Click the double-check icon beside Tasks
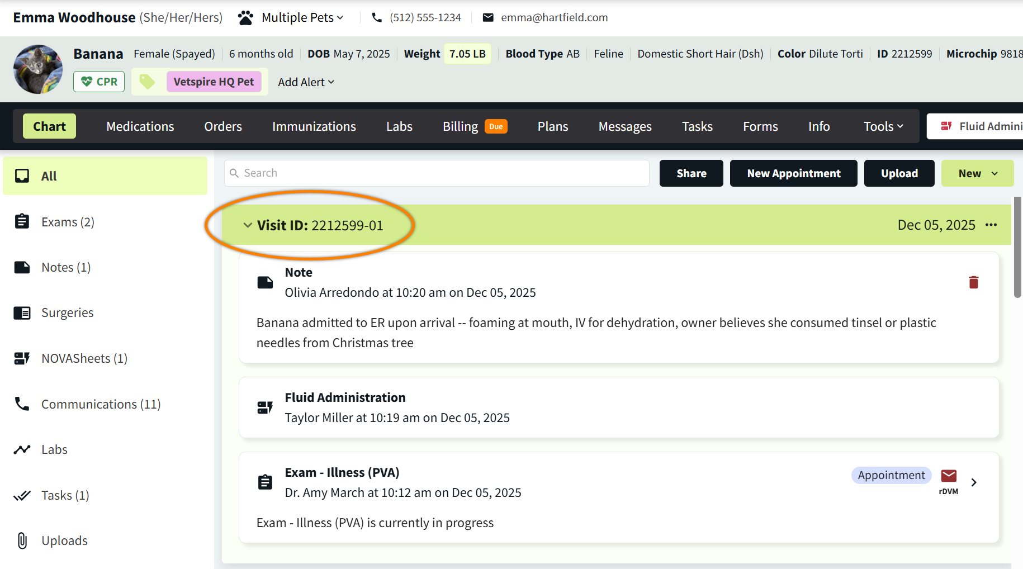The image size is (1023, 569). tap(22, 495)
